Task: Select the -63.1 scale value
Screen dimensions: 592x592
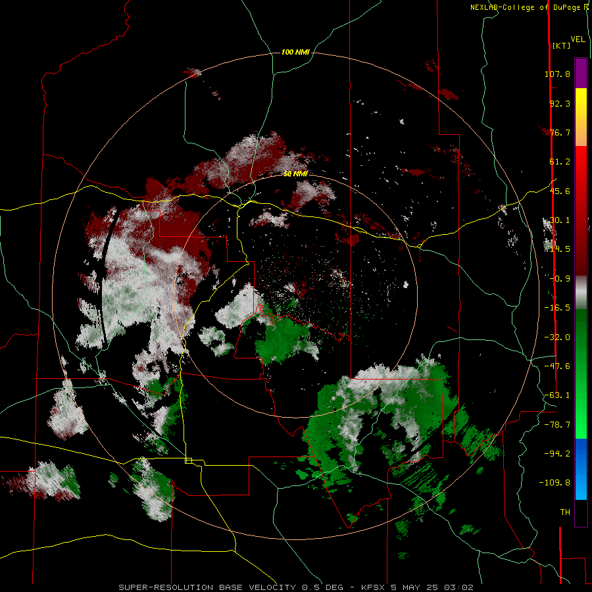Action: pyautogui.click(x=557, y=395)
